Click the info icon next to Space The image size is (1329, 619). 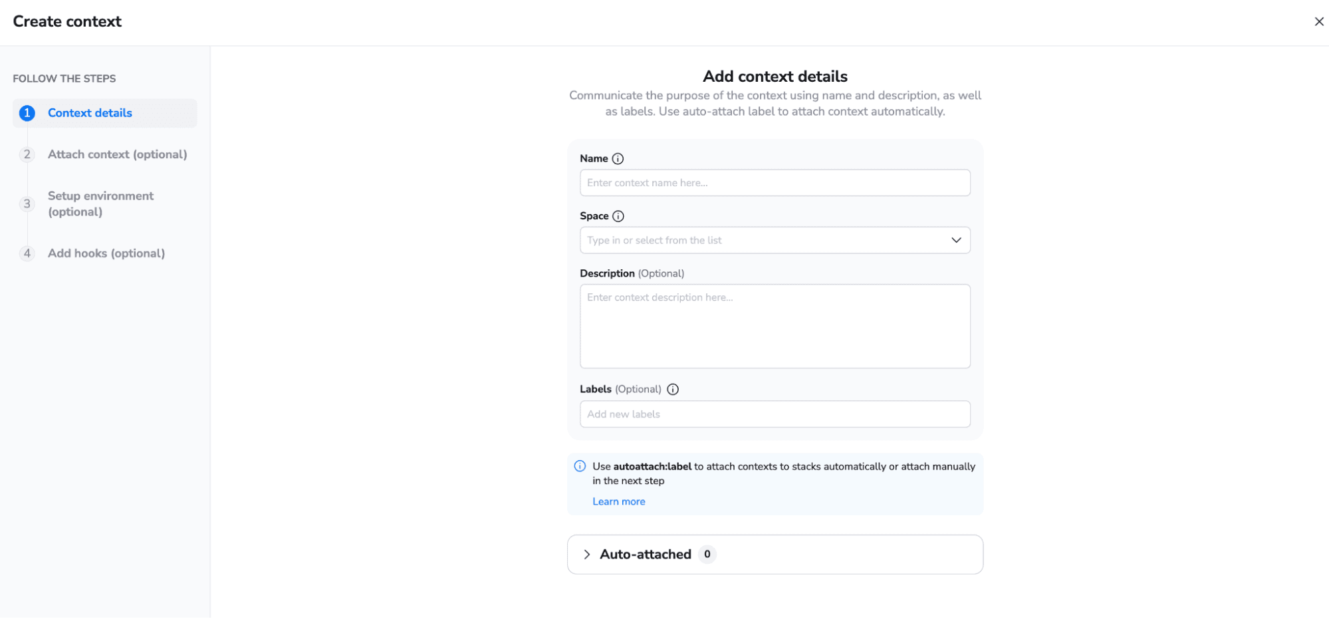pos(619,216)
